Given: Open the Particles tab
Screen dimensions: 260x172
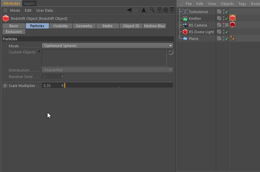Looking at the screenshot, I should [x=37, y=26].
